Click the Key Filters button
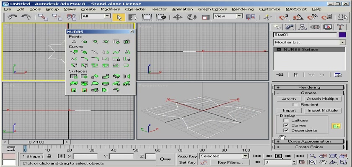The width and height of the screenshot is (352, 167). click(230, 162)
